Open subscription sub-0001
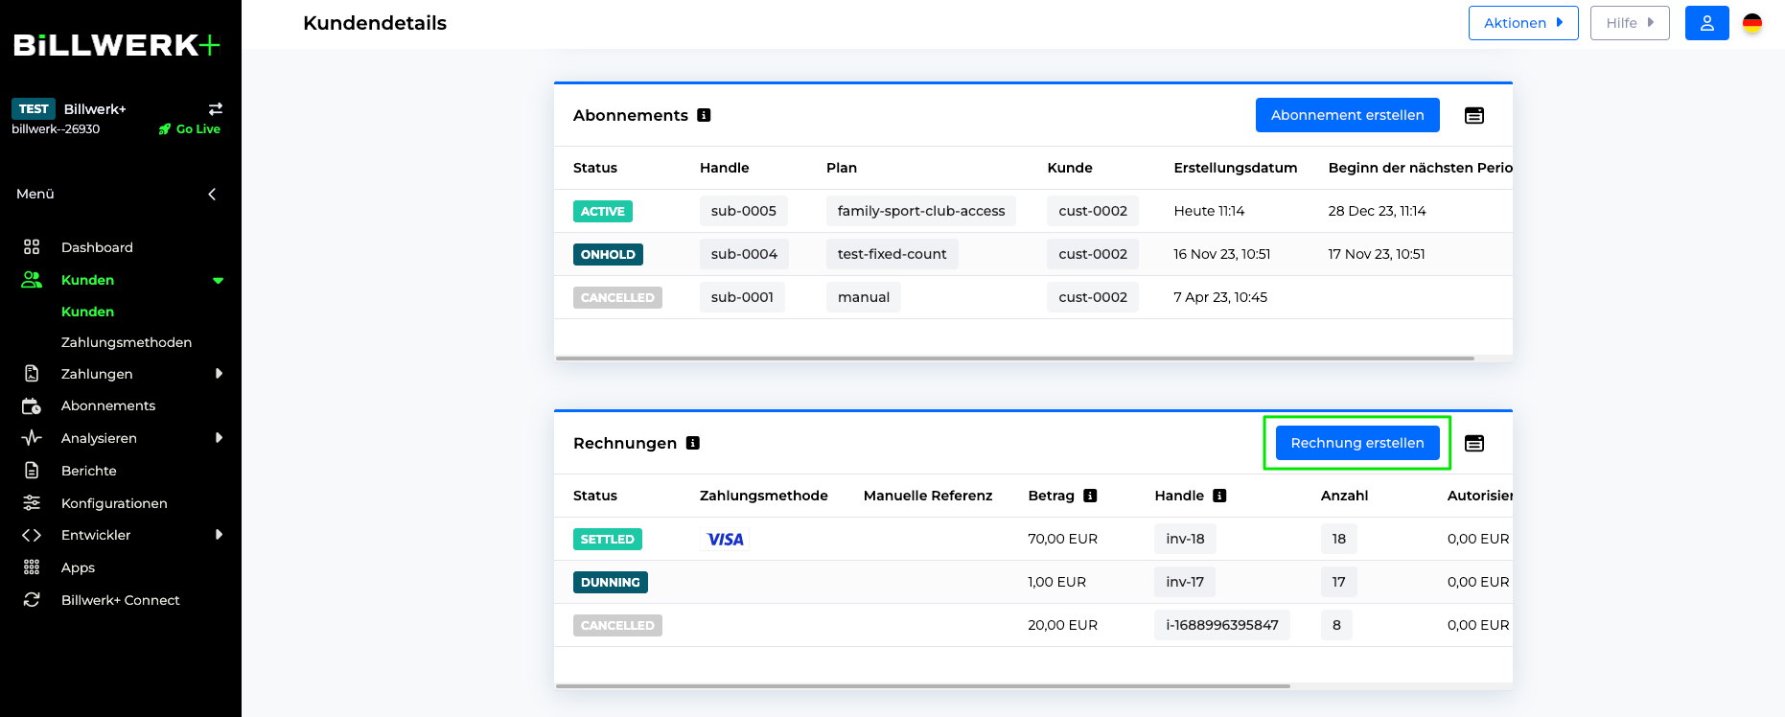1785x717 pixels. [x=742, y=297]
